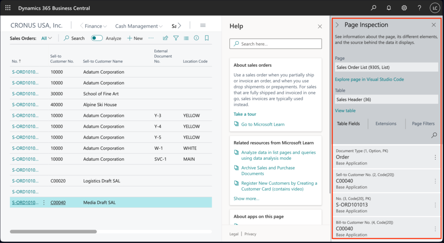444x243 pixels.
Task: Click Search in the Sales Orders toolbar
Action: [74, 38]
